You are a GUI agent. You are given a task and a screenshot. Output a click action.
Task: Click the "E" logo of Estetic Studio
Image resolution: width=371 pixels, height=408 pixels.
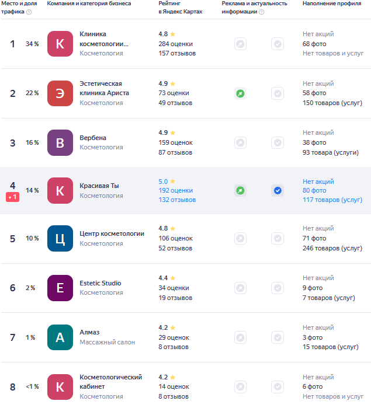pyautogui.click(x=60, y=288)
